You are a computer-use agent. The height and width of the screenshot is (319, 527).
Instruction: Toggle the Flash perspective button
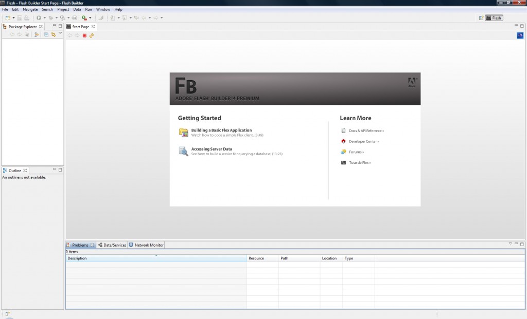point(494,18)
